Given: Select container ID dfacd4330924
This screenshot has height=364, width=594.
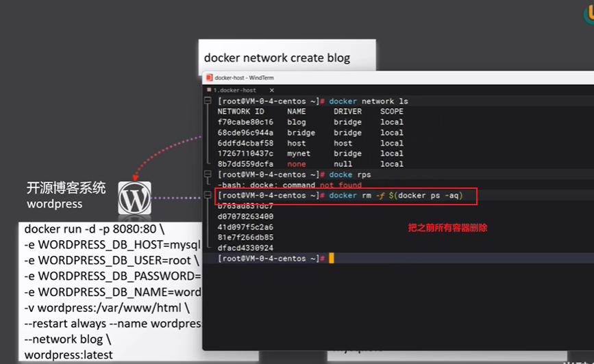Looking at the screenshot, I should pyautogui.click(x=245, y=248).
